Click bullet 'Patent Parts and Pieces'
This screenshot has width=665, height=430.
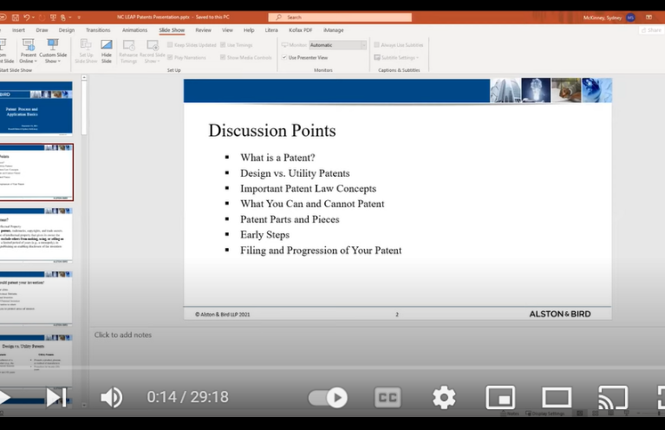pos(290,219)
